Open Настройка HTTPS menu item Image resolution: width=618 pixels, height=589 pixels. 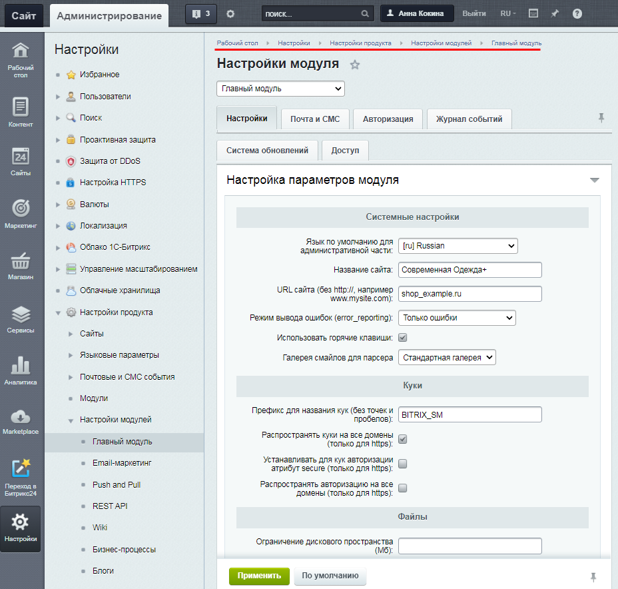coord(113,182)
